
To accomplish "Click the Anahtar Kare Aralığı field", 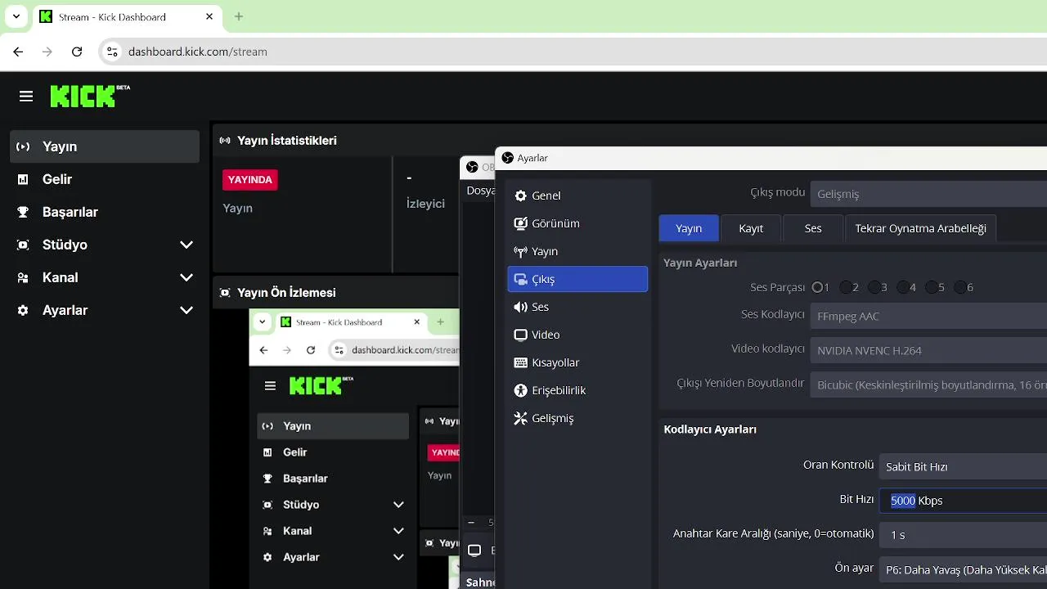I will (x=963, y=534).
